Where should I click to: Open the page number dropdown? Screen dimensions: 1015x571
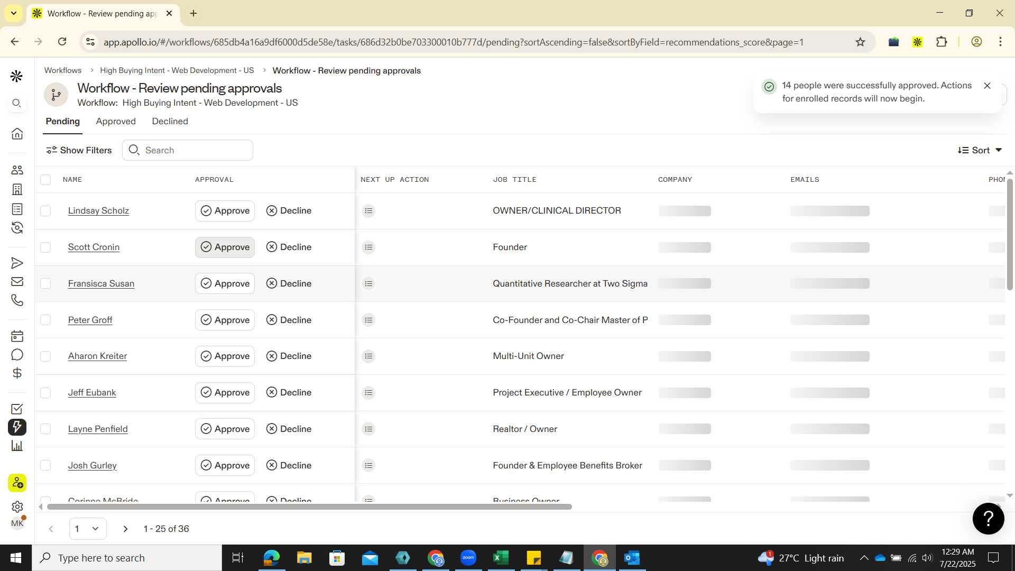(x=88, y=529)
